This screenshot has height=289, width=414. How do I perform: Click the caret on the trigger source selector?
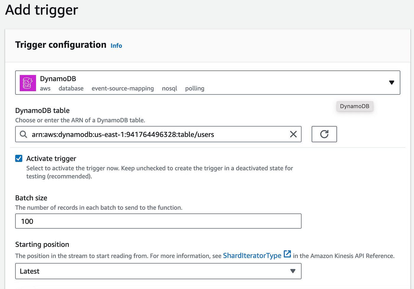coord(392,83)
